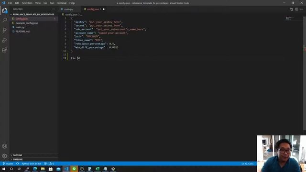Open the Run menu
The width and height of the screenshot is (306, 172).
[52, 3]
